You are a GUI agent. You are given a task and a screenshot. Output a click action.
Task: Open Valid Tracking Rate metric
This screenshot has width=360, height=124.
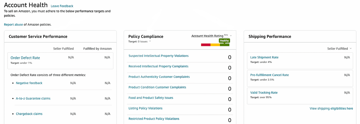tap(264, 93)
